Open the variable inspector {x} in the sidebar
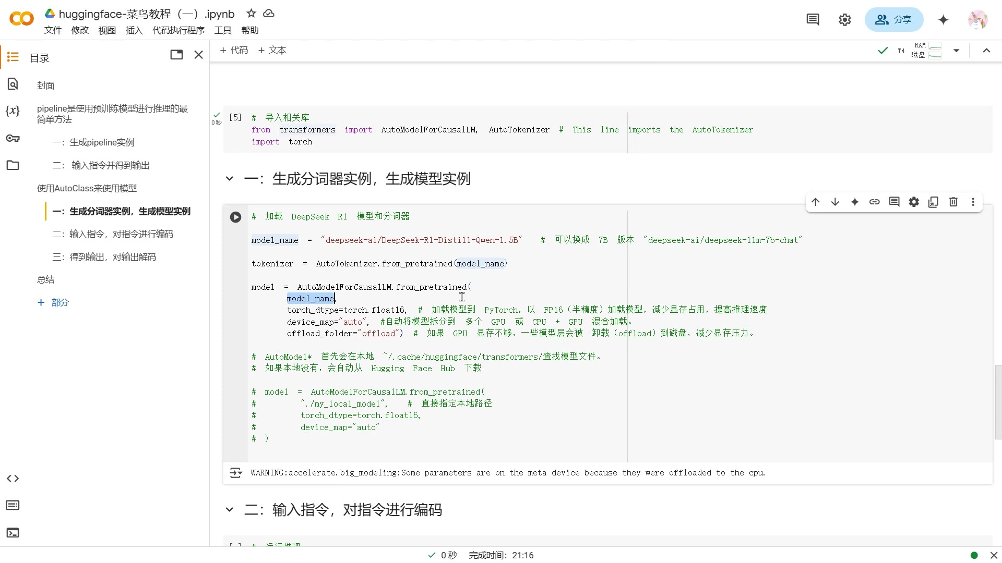The width and height of the screenshot is (1002, 563). pyautogui.click(x=13, y=111)
